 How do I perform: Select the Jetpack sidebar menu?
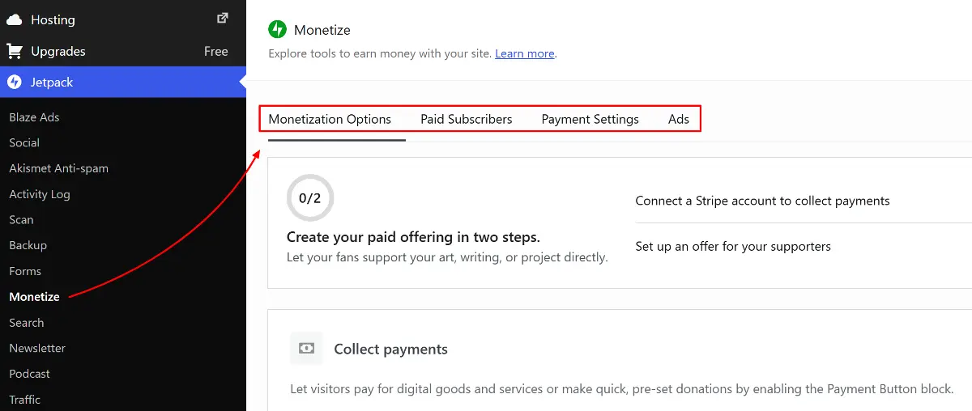123,82
